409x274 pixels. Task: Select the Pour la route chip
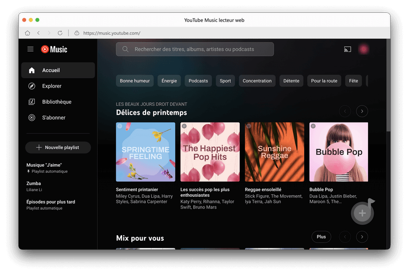point(324,81)
